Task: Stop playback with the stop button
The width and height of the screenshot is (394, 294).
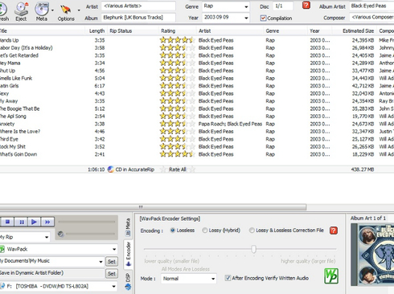Action: (7, 222)
